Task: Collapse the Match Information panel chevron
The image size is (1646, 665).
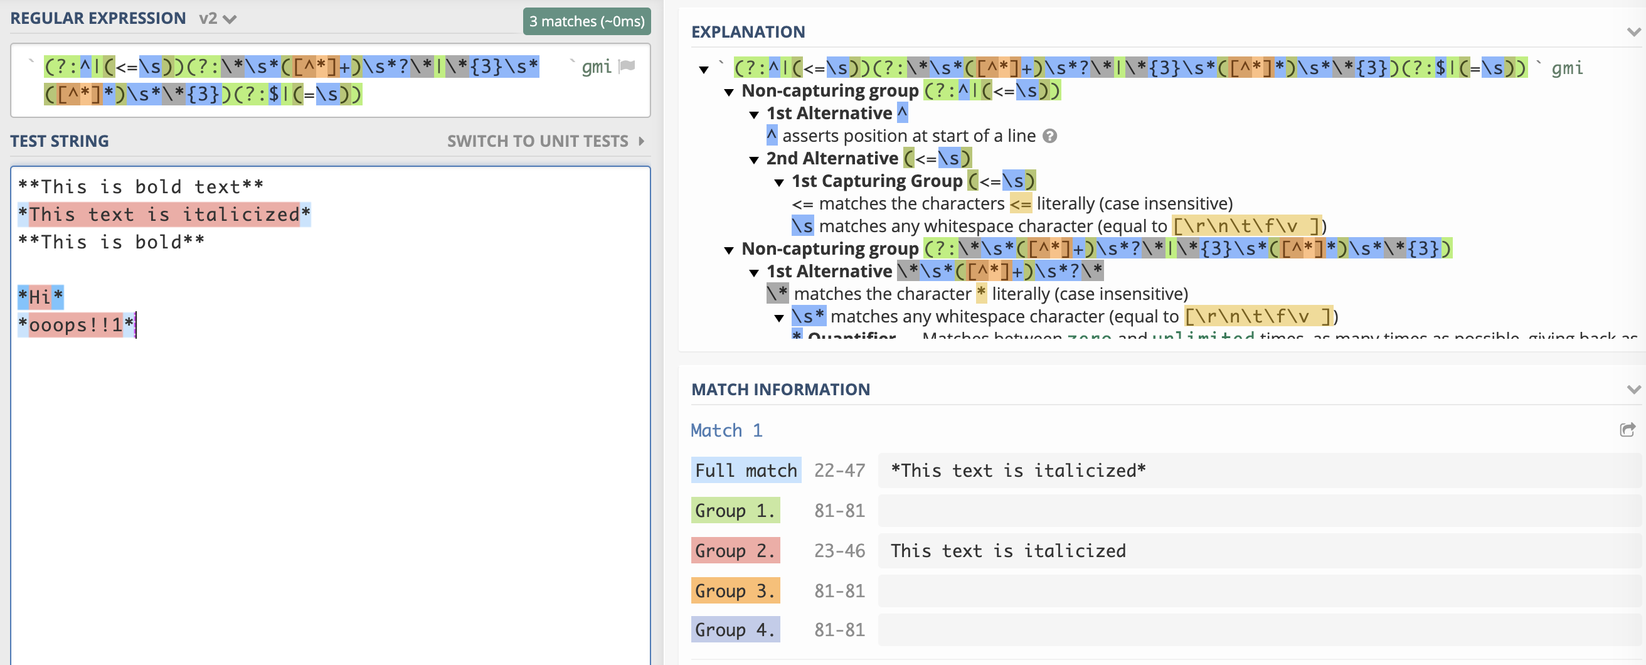Action: pyautogui.click(x=1633, y=390)
